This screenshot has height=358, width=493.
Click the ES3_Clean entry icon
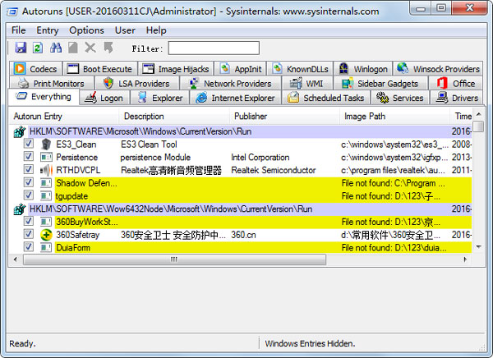click(x=46, y=145)
